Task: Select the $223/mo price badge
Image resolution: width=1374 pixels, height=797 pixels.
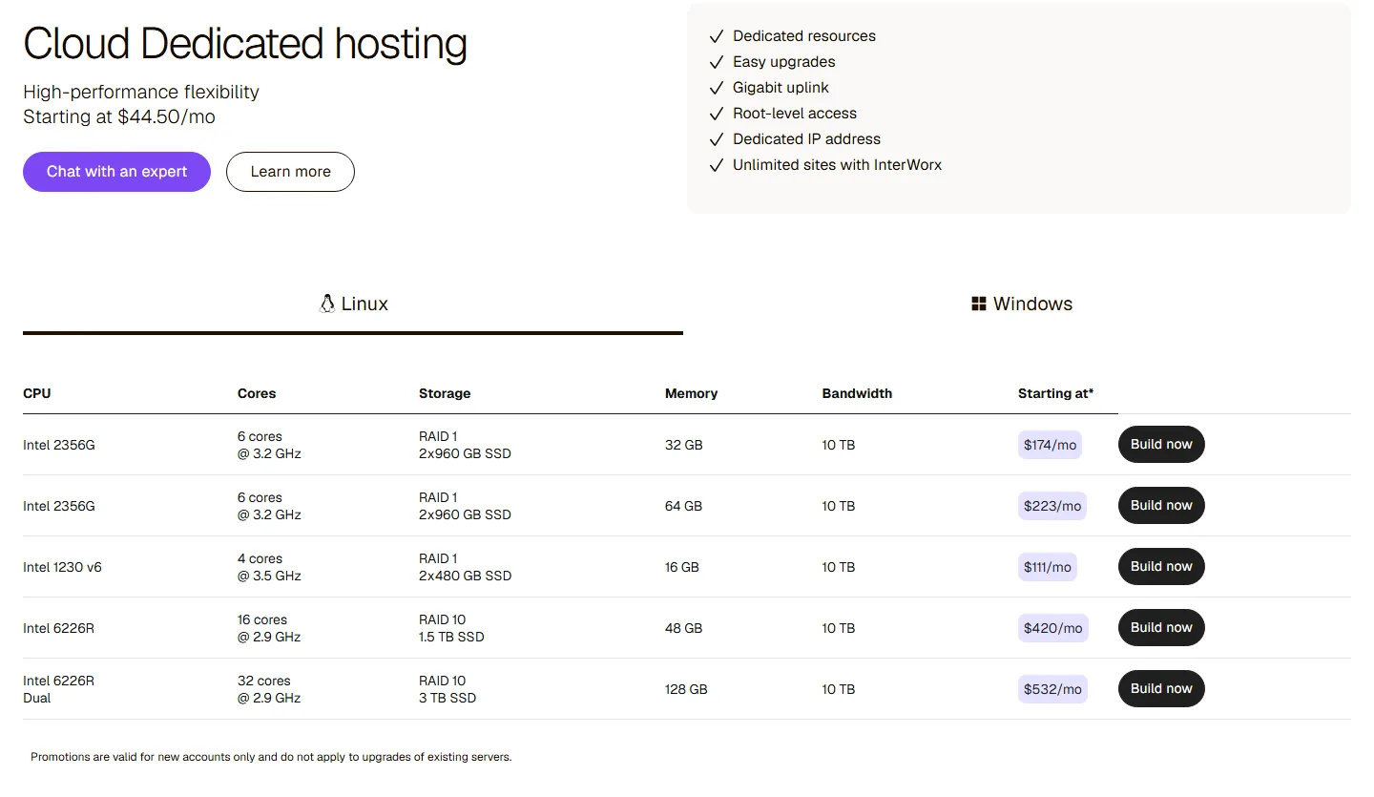Action: 1052,506
